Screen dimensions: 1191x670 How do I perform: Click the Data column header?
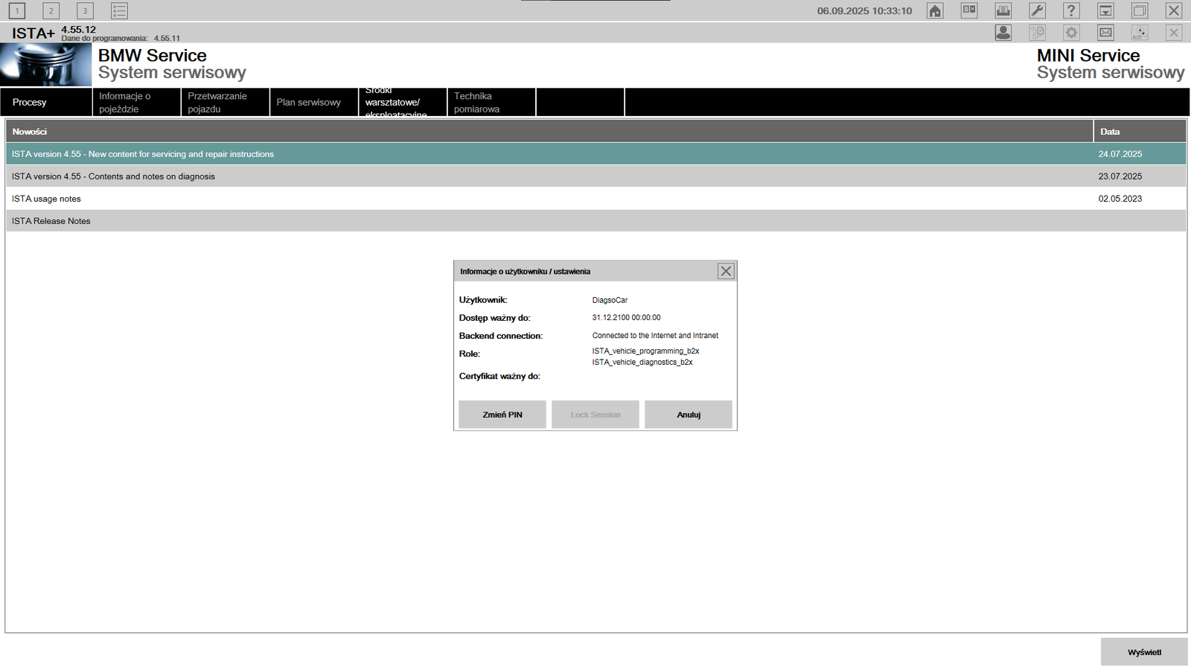pos(1140,131)
